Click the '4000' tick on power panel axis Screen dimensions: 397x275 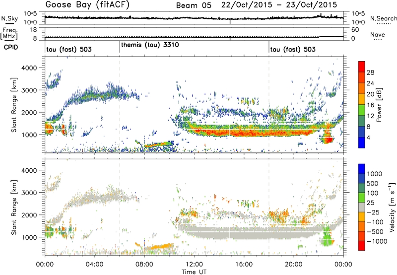(x=29, y=68)
